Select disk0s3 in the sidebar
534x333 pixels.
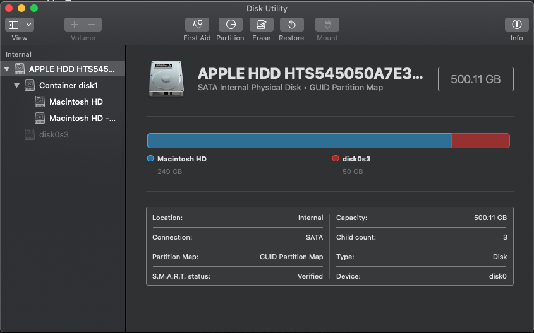pos(63,134)
